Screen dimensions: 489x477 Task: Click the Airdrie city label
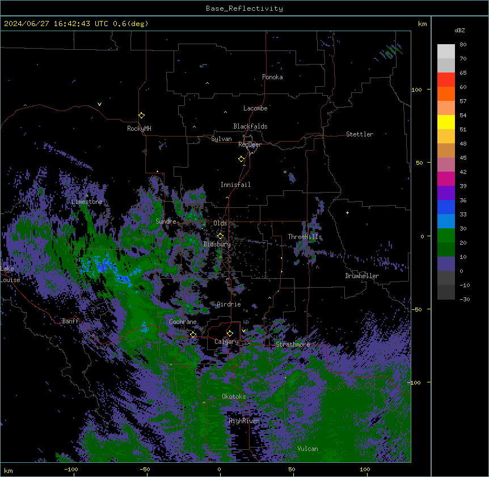point(229,304)
